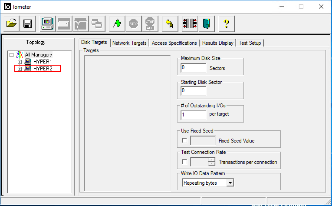Collapse the All Managers tree node
The height and width of the screenshot is (206, 332).
coord(11,55)
